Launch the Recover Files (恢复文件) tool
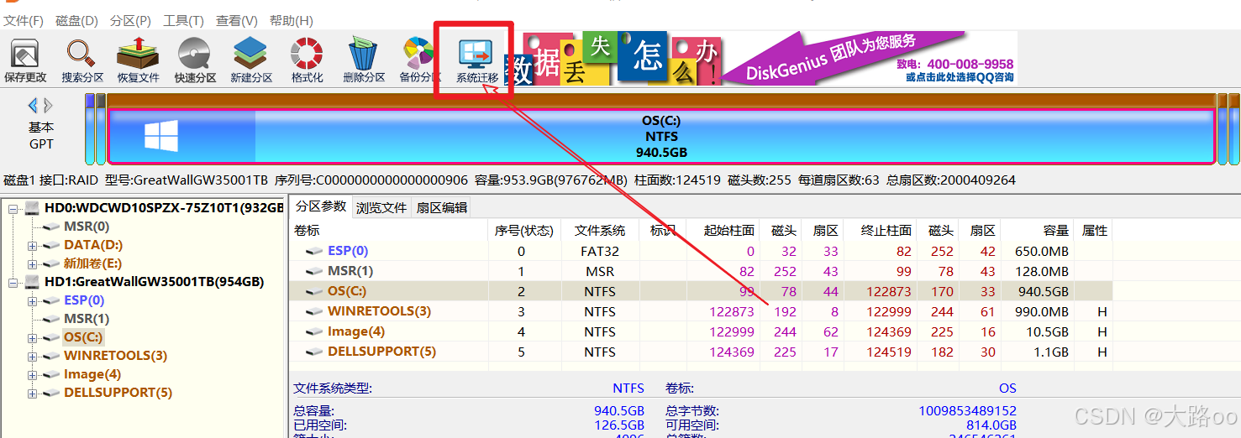The image size is (1241, 438). point(138,60)
